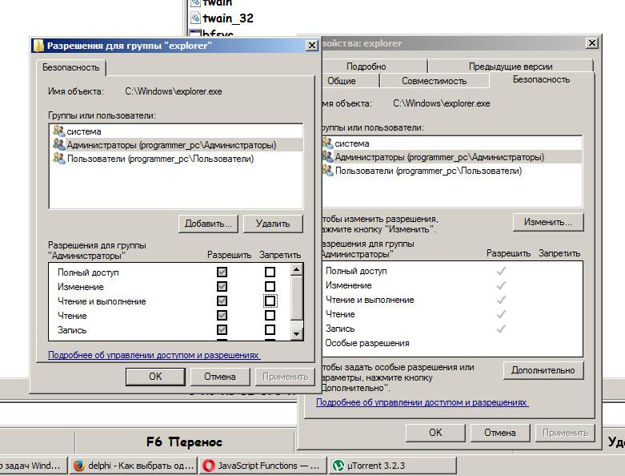Toggle the Allow checkbox for Запись

click(x=222, y=329)
